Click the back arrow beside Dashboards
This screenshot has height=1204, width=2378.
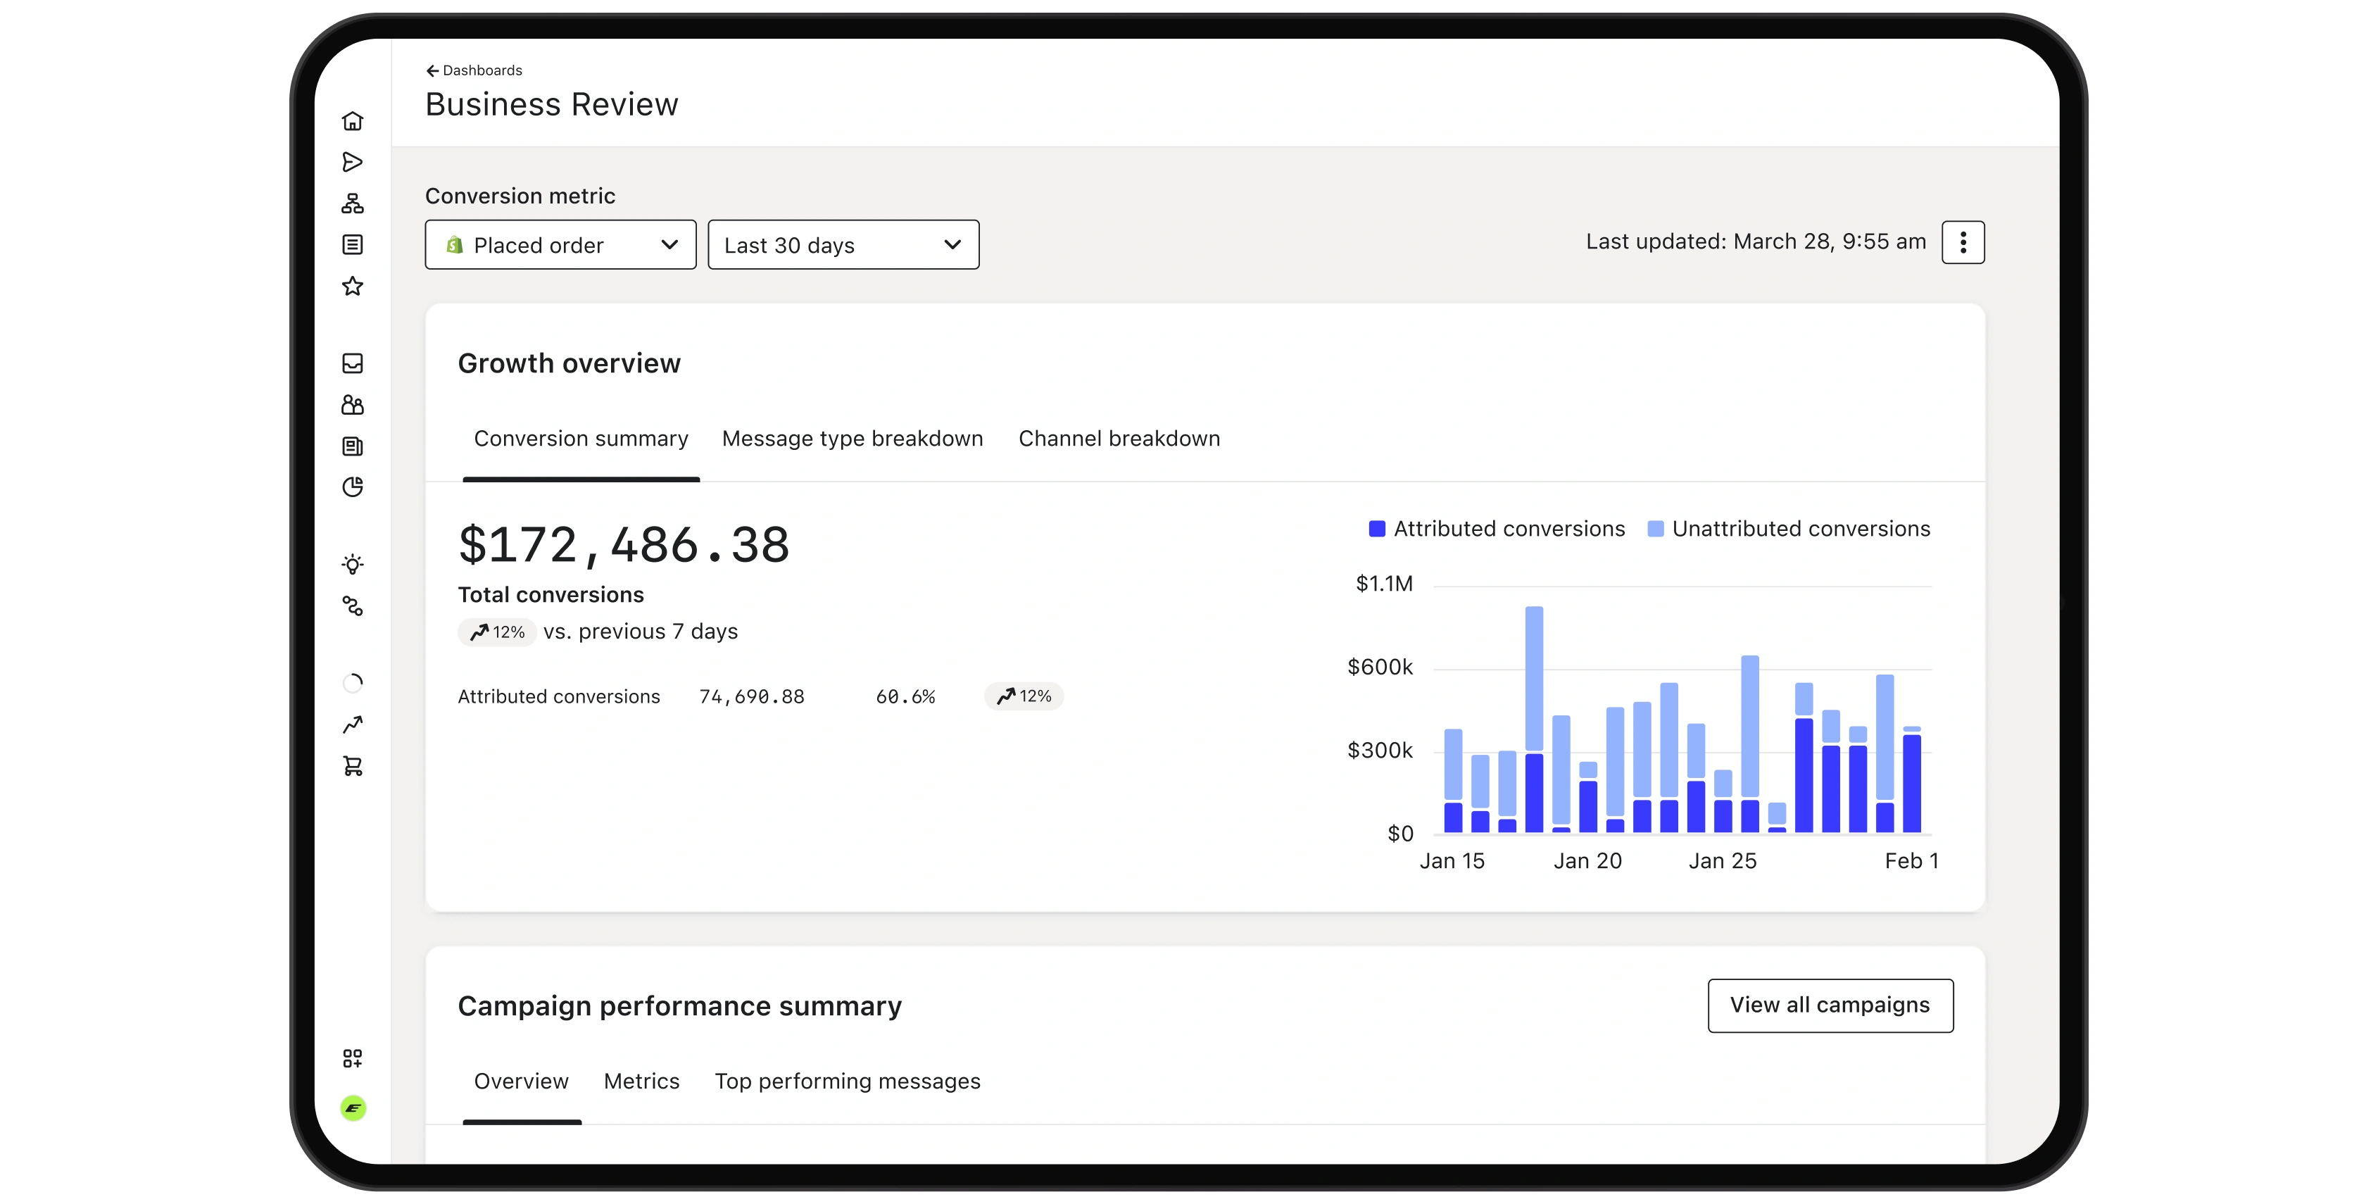[431, 71]
